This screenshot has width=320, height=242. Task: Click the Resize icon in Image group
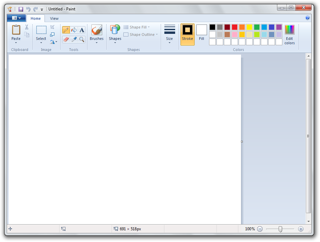[x=52, y=35]
